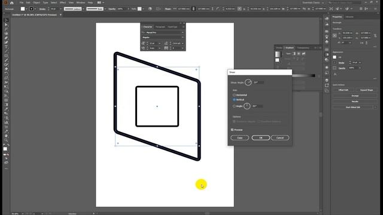Click the Fill swatch in Appearance section
This screenshot has height=215, width=383.
coord(335,57)
